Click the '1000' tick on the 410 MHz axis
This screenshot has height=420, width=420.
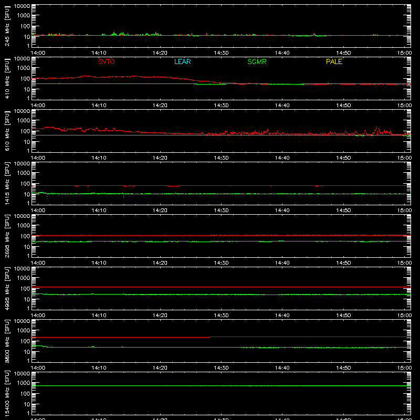click(24, 68)
